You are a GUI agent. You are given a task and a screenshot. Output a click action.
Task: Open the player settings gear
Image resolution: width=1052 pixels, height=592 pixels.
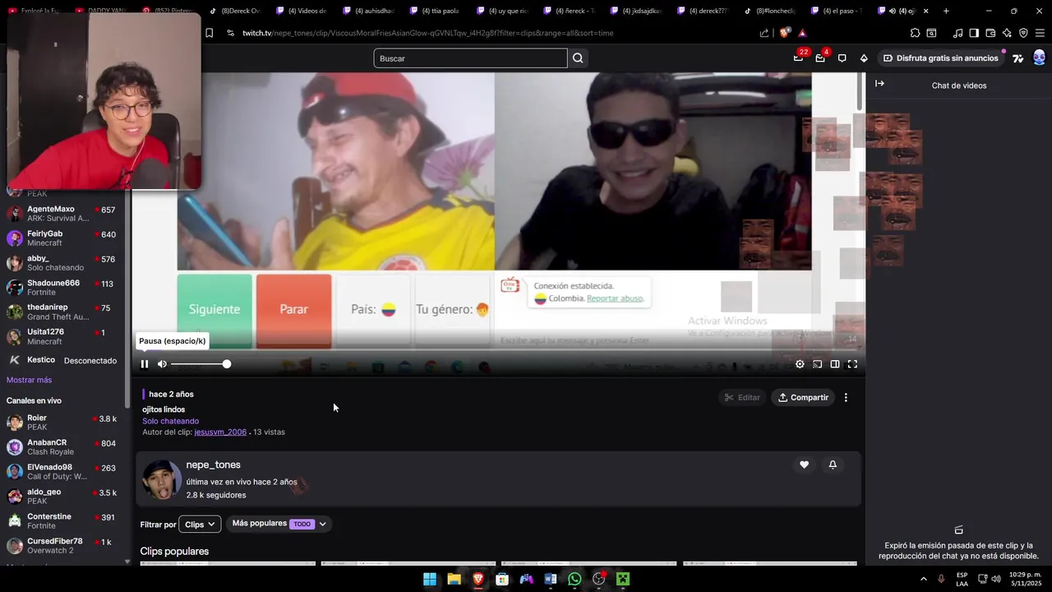pyautogui.click(x=800, y=364)
